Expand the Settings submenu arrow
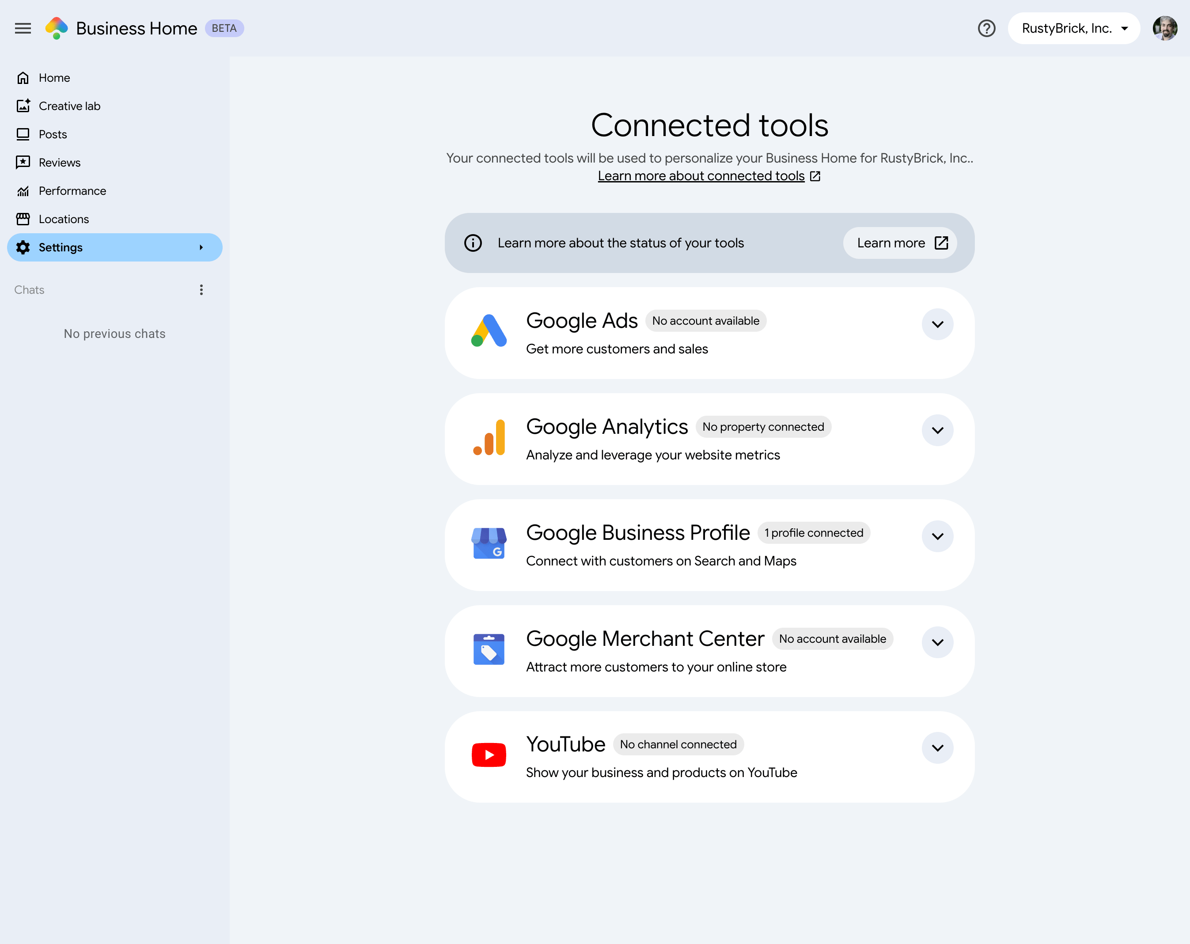This screenshot has width=1190, height=944. pos(201,247)
